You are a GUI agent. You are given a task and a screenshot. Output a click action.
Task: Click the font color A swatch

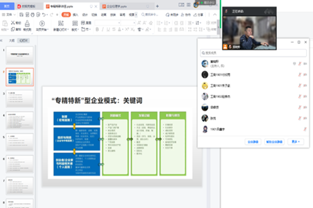coord(119,29)
